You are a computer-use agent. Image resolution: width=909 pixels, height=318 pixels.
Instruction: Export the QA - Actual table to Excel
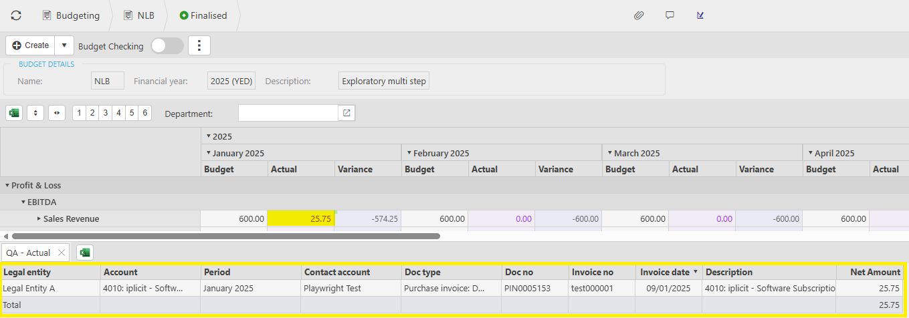pyautogui.click(x=84, y=253)
